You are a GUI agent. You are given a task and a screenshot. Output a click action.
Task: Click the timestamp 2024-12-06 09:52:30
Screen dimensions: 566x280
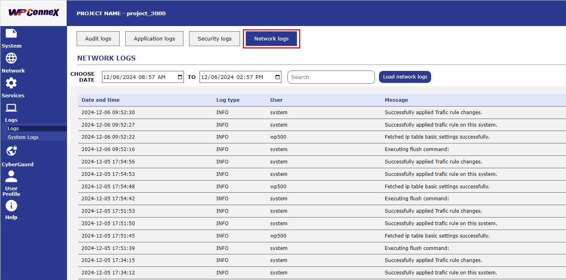click(x=108, y=113)
